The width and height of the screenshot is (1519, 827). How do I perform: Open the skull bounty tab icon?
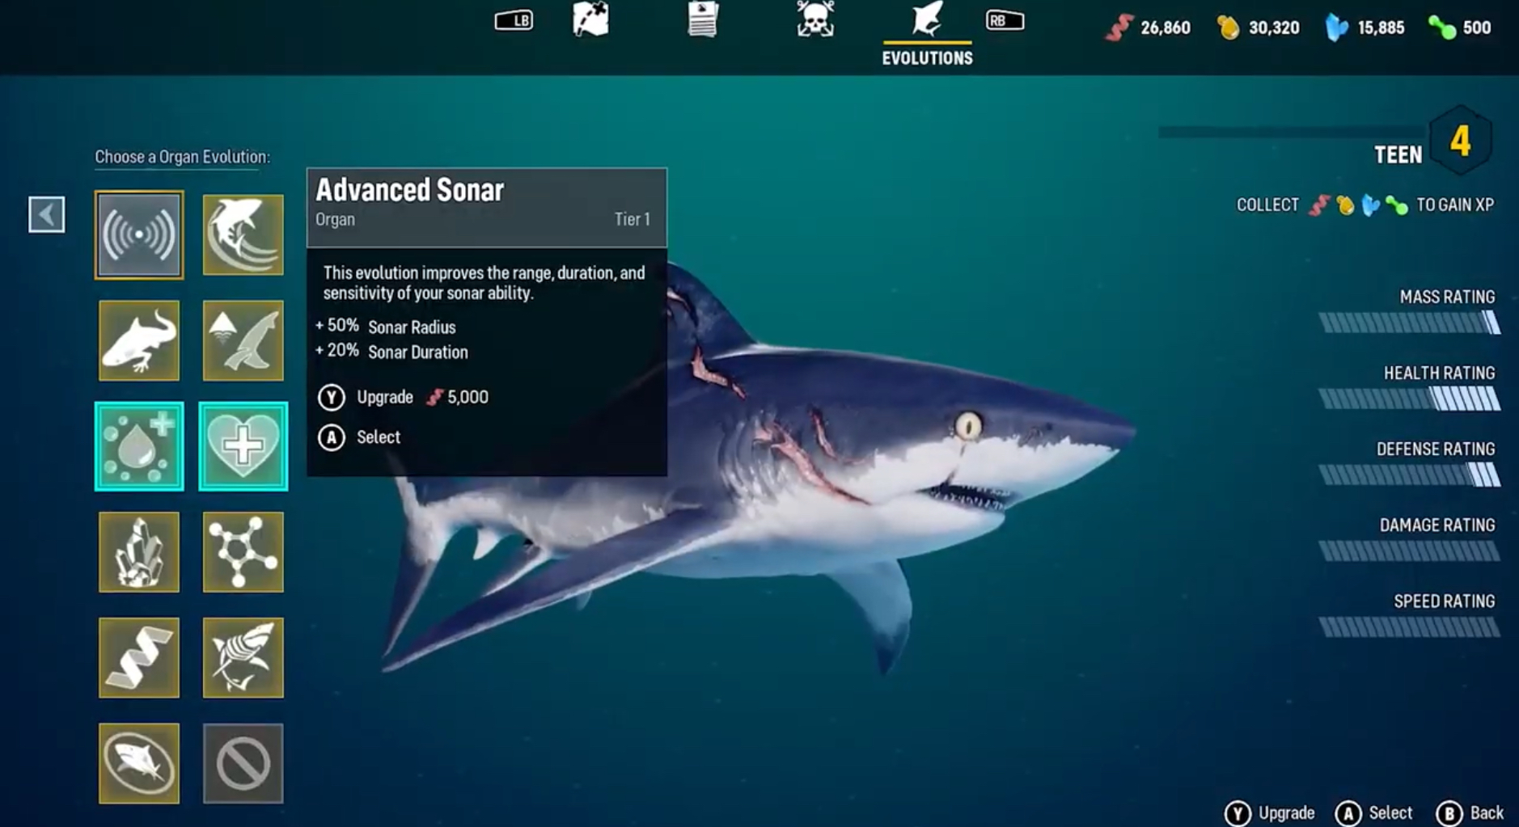pyautogui.click(x=815, y=19)
